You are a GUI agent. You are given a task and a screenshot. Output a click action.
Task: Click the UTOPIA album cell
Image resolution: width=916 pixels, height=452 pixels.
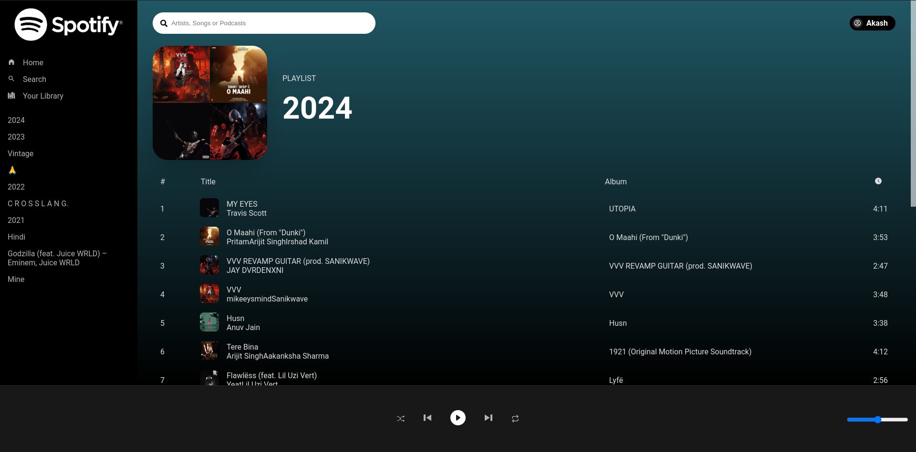point(622,209)
